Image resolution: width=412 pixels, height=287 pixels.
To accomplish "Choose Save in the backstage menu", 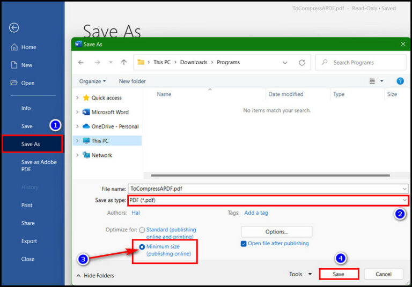I will tap(27, 126).
